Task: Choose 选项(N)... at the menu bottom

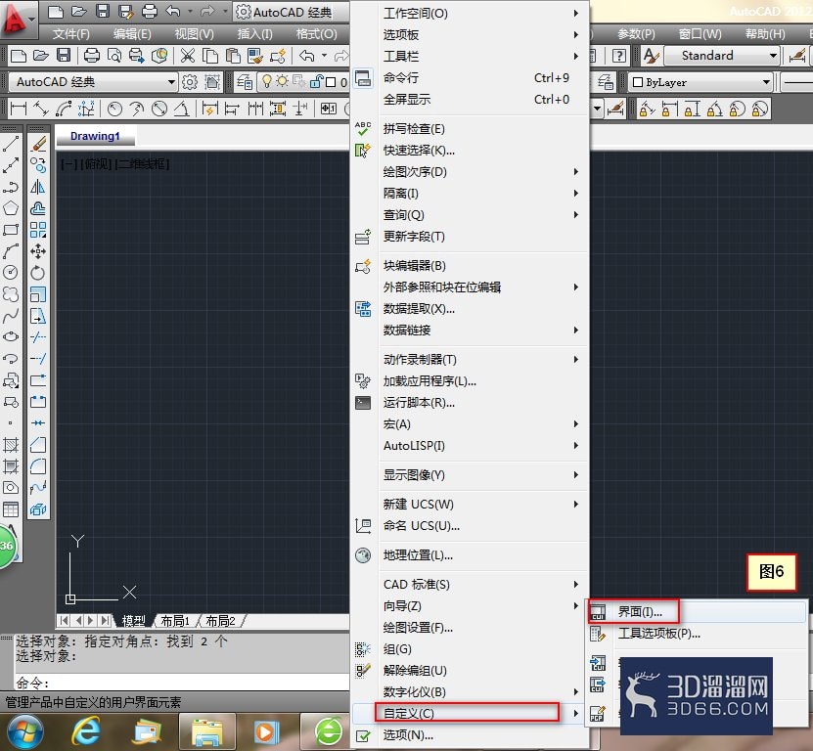Action: click(x=470, y=735)
